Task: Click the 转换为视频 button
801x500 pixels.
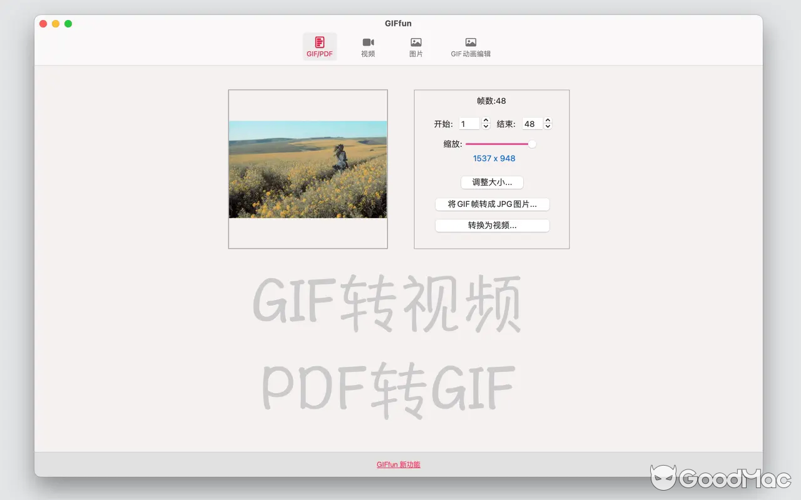Action: pos(492,225)
